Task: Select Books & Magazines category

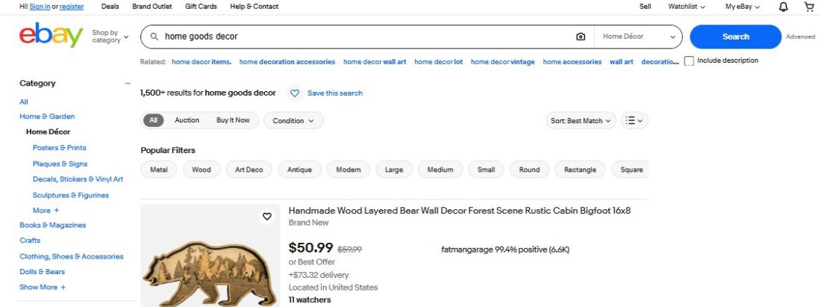Action: pos(52,226)
